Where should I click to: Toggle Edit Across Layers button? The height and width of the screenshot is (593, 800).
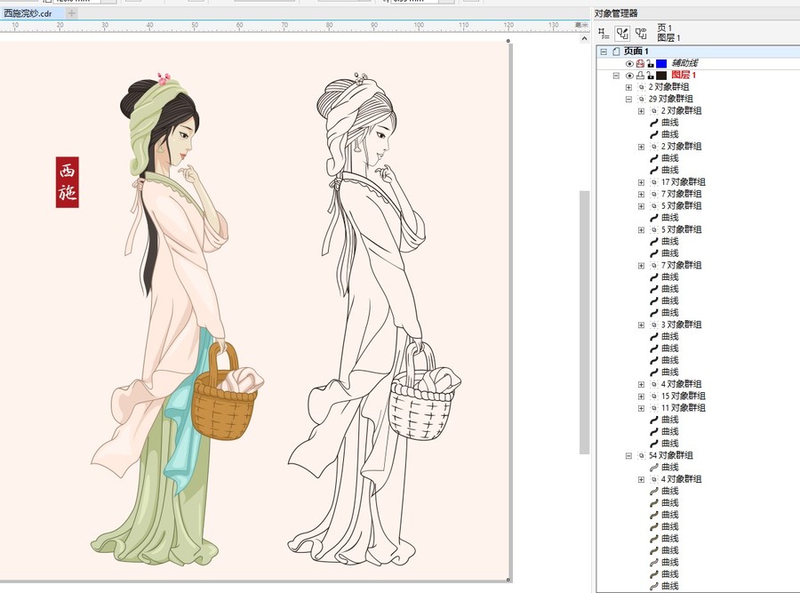(x=622, y=34)
